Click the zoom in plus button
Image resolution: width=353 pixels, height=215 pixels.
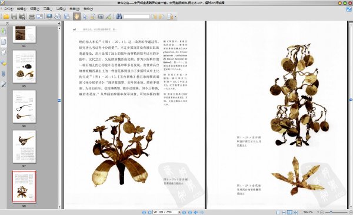pos(351,212)
